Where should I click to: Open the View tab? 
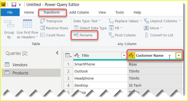tap(102, 12)
